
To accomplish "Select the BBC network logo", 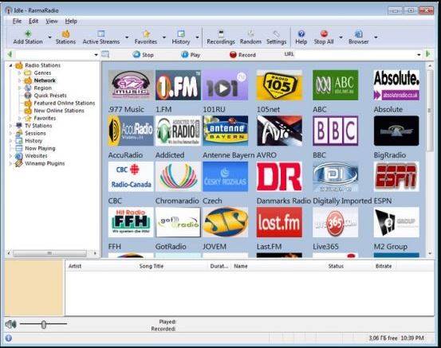I will pyautogui.click(x=335, y=131).
